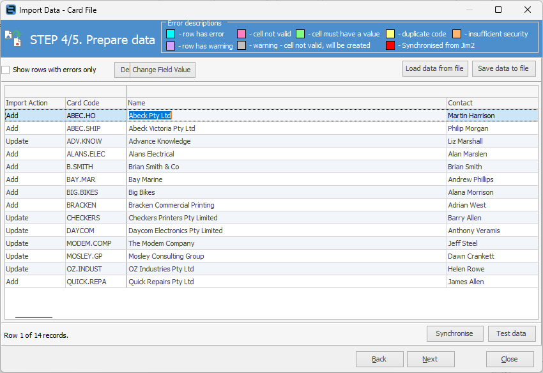Click the Import Action column header

[x=35, y=103]
